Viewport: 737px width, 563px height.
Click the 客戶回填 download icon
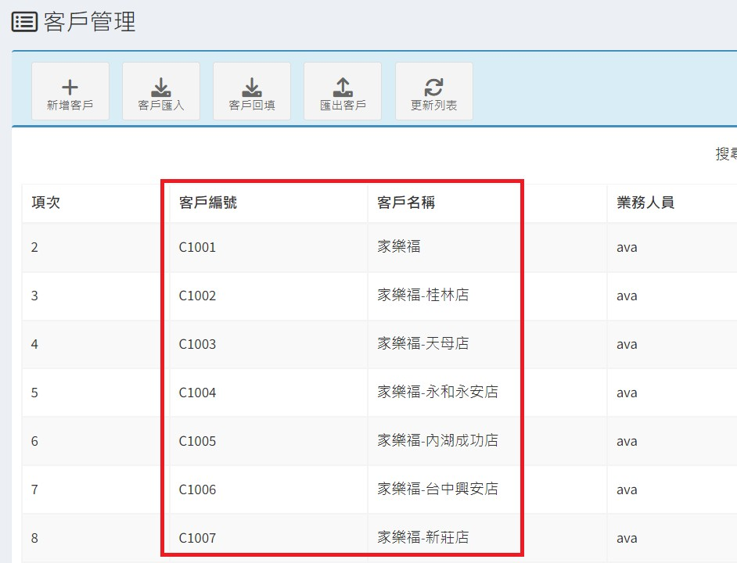251,87
